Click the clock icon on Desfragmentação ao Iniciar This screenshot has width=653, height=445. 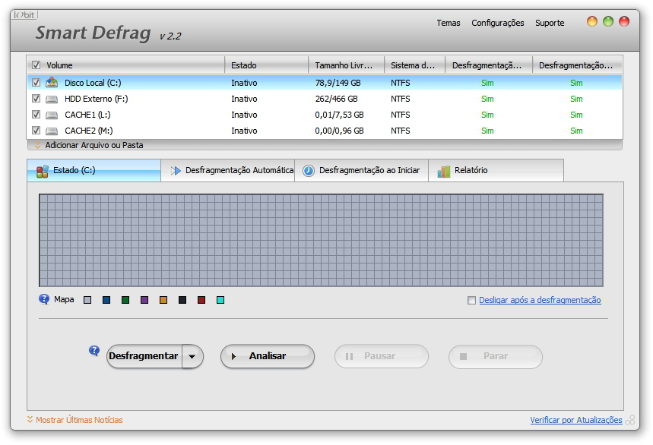[309, 171]
